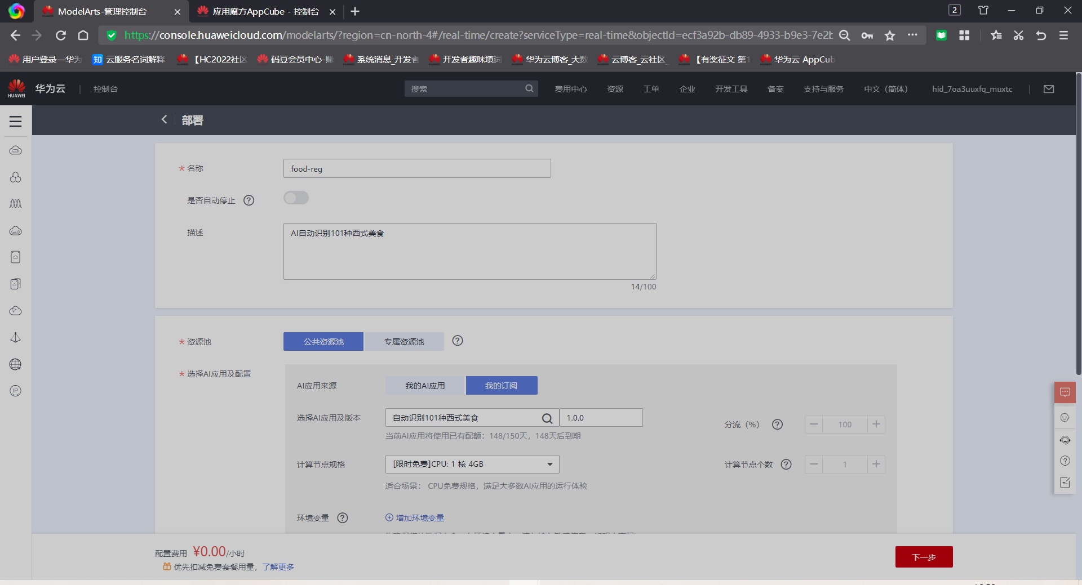Viewport: 1082px width, 585px height.
Task: Click the smiley satisfaction icon on right panel
Action: coord(1065,418)
